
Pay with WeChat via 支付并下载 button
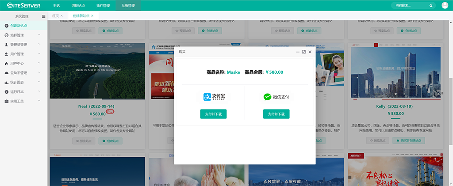[276, 114]
